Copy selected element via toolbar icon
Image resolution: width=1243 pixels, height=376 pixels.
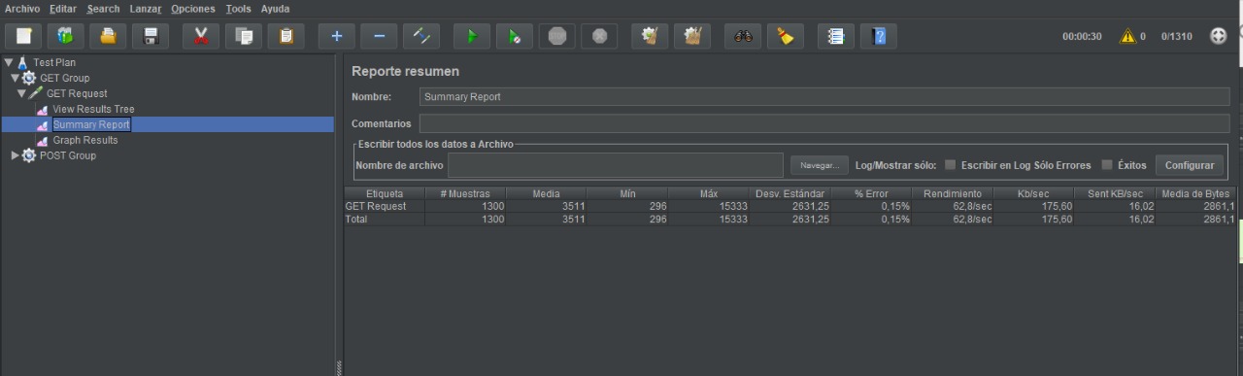(x=244, y=36)
